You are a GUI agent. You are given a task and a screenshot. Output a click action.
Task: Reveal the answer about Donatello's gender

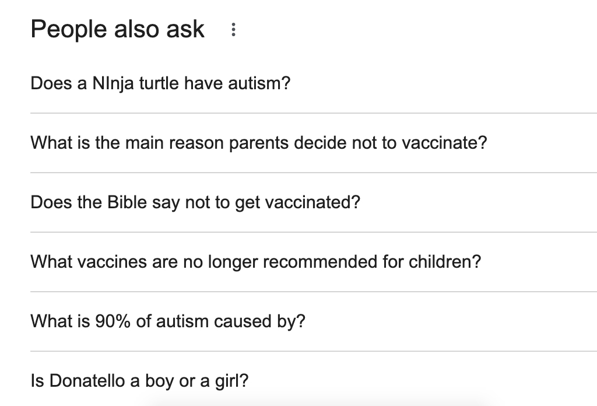pos(139,381)
